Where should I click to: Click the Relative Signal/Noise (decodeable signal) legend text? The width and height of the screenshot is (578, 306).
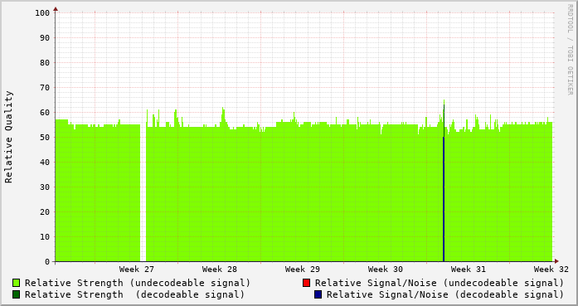point(445,294)
